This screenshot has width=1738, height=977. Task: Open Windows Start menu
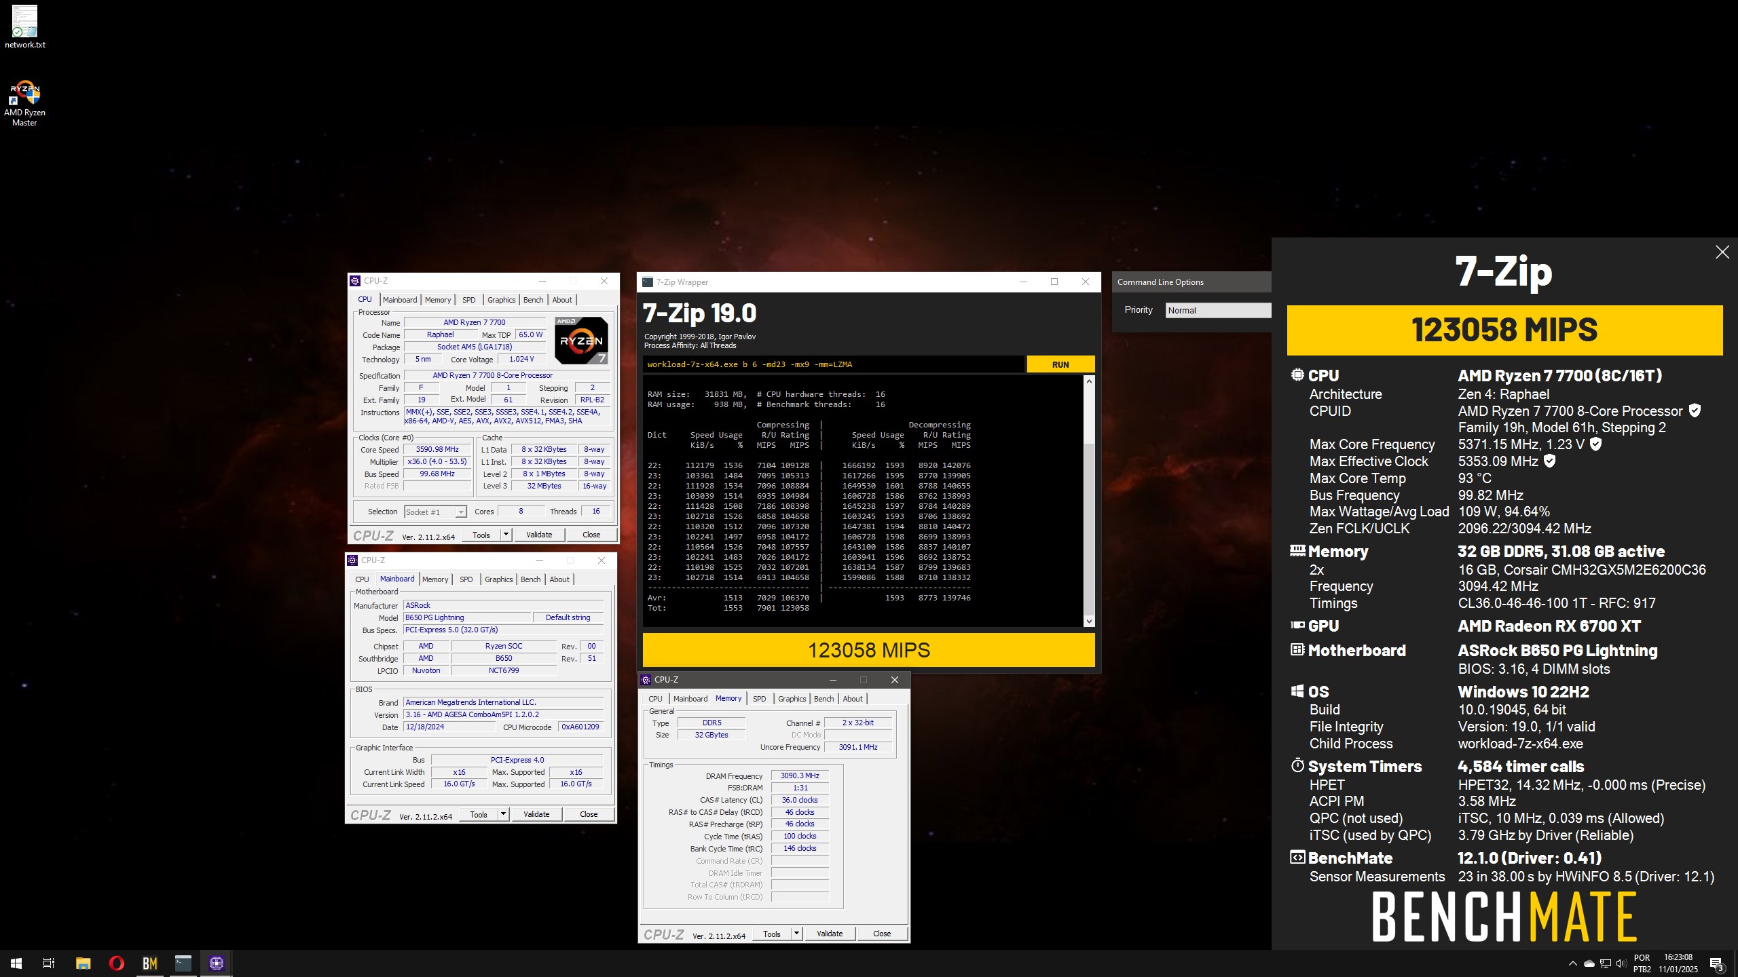click(16, 963)
